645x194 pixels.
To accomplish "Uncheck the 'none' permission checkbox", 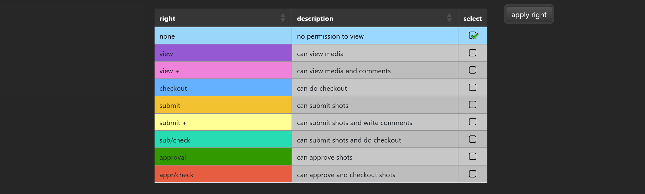I will click(x=473, y=36).
